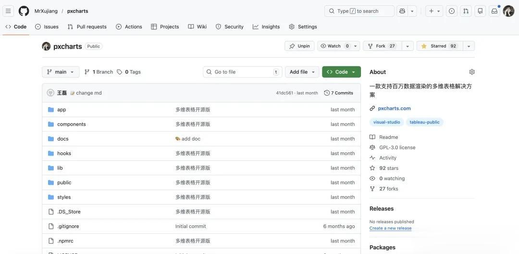Open the hooks folder
Screen dimensions: 519x254
coord(64,153)
